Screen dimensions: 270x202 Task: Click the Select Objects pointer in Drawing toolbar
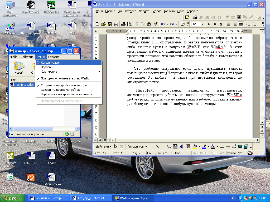coord(115,147)
